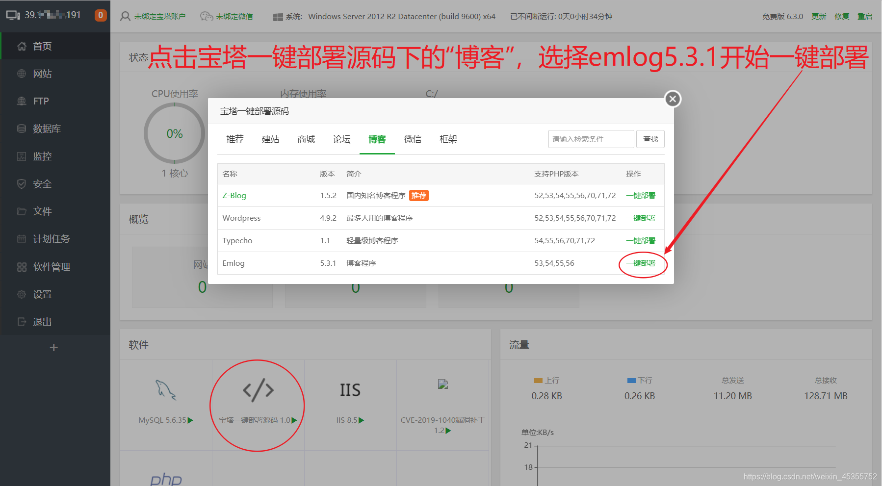This screenshot has width=882, height=486.
Task: Click the 未绑定宝塔账户 link
Action: coord(160,17)
